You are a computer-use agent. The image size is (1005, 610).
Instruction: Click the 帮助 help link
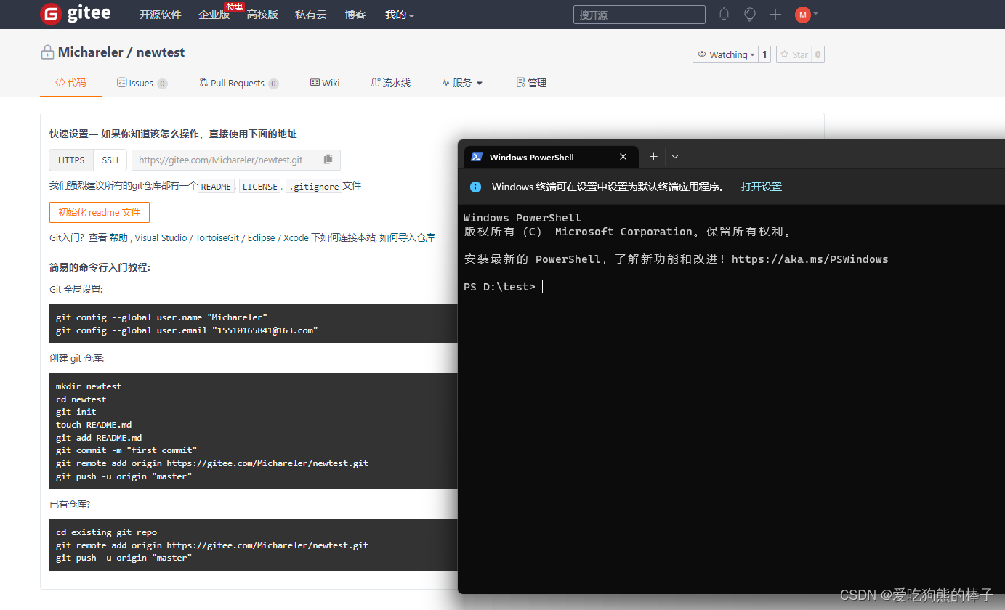click(119, 237)
